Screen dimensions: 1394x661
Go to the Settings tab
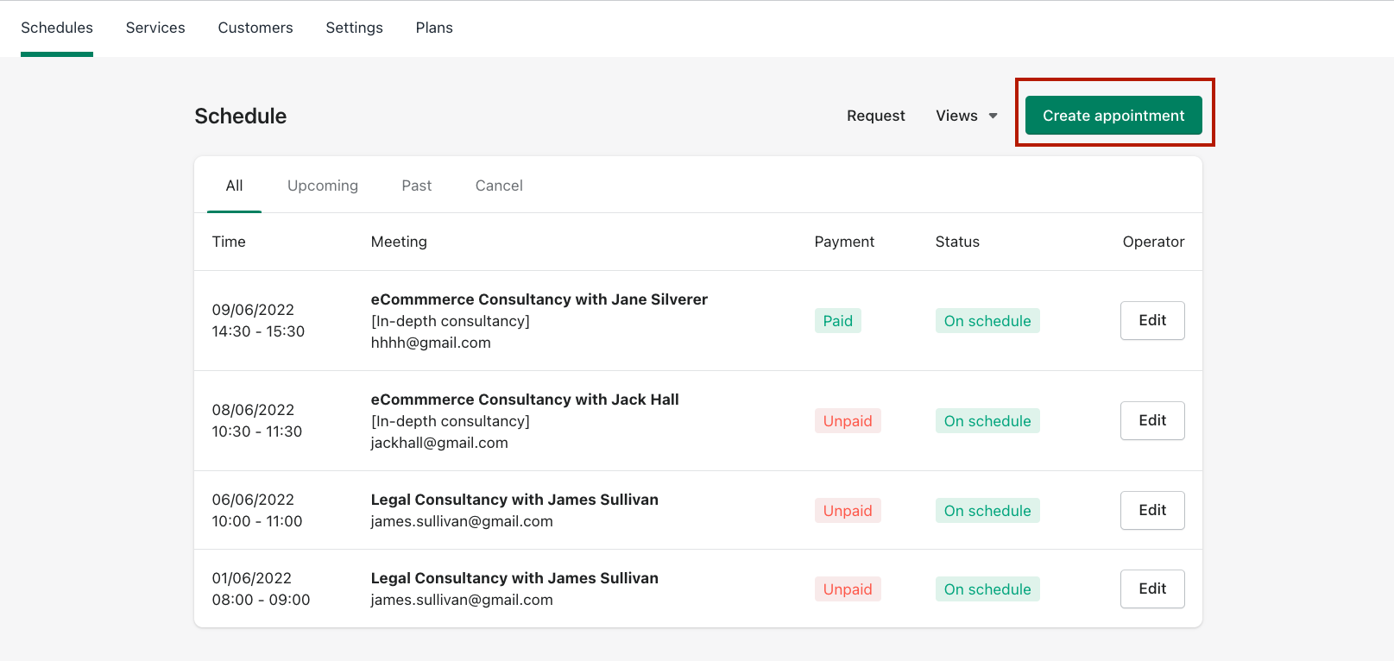[x=354, y=28]
